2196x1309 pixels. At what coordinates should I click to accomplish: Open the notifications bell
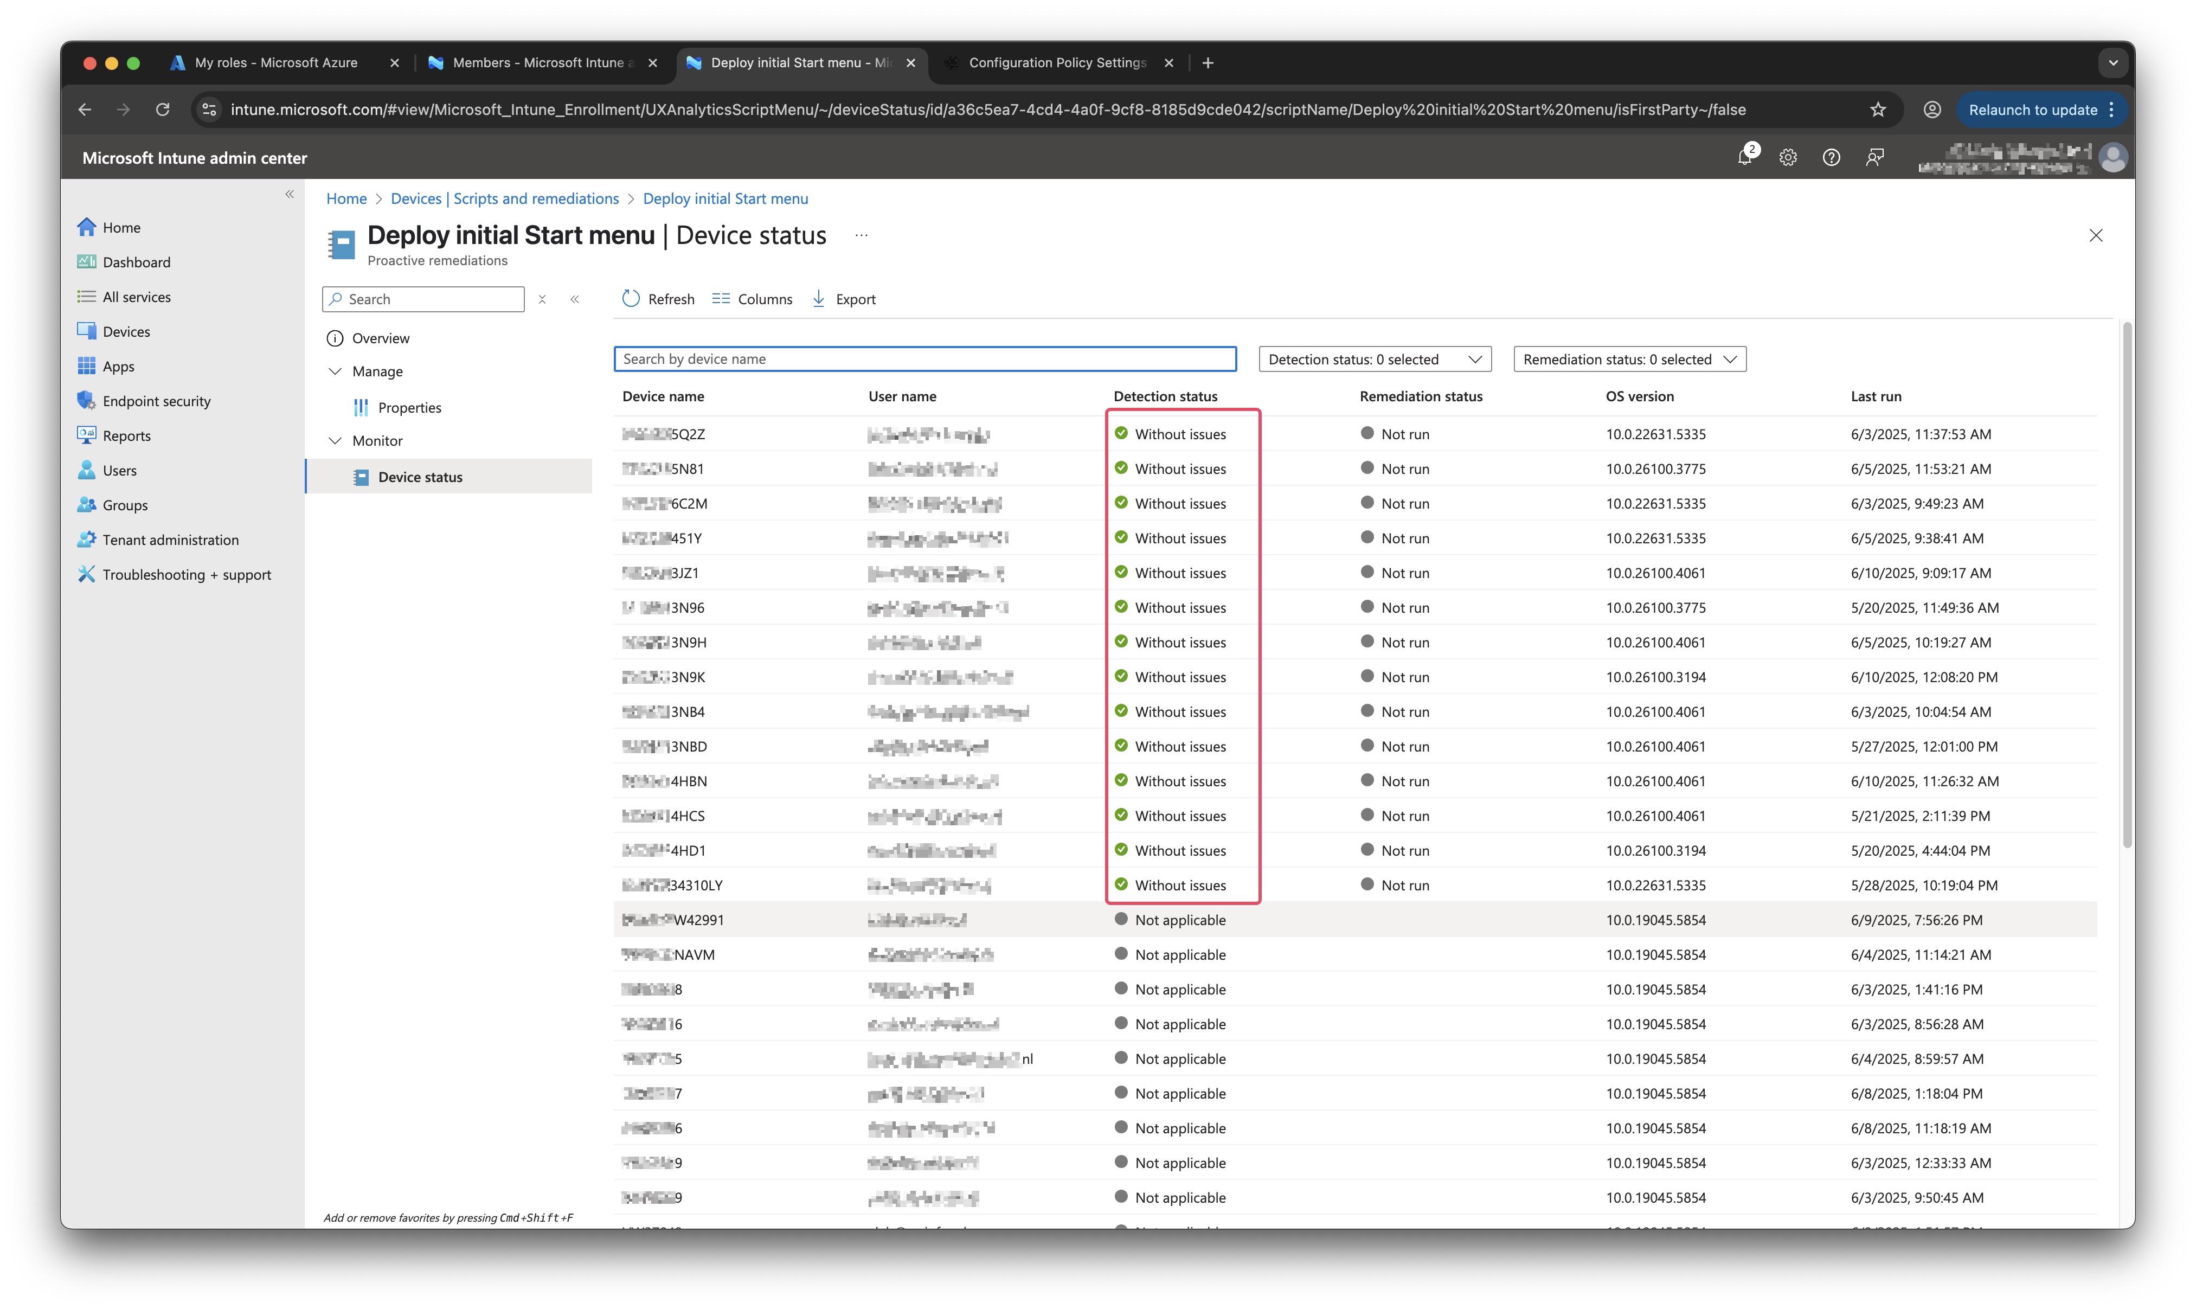1744,158
